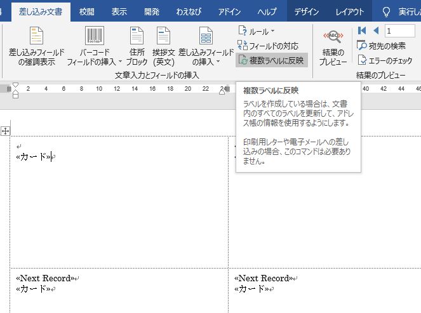This screenshot has height=313, width=421.
Task: Open the レイアウト table layout tab
Action: [x=350, y=12]
